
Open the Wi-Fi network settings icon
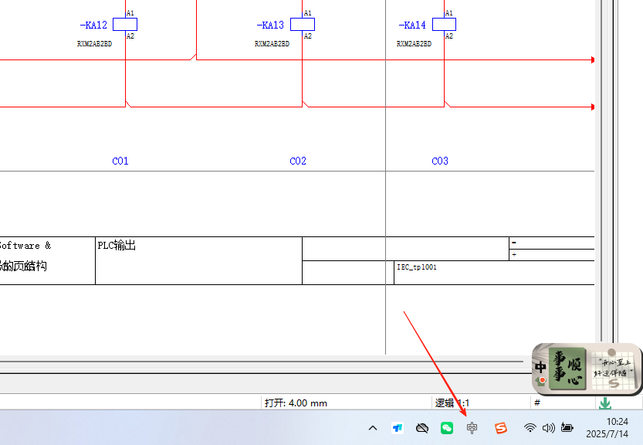pyautogui.click(x=530, y=427)
